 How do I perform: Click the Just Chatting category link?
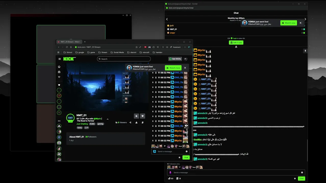(82, 124)
